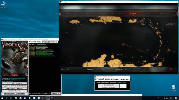Select the San Juan port marker

click(133, 20)
